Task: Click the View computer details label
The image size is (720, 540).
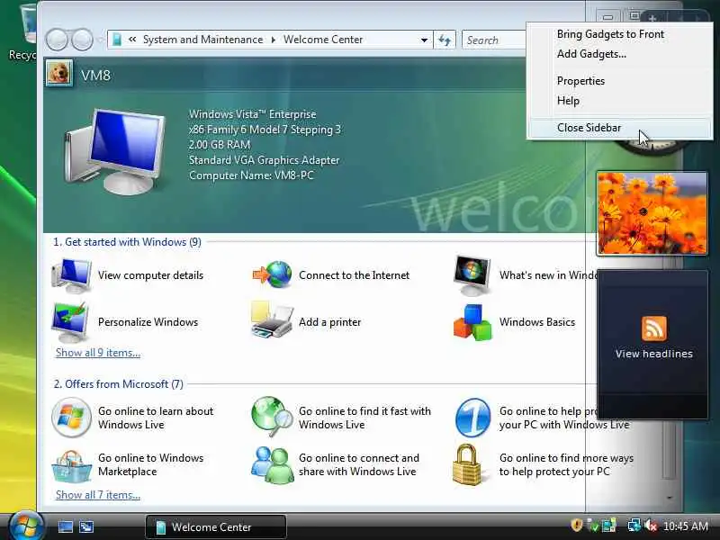Action: [x=150, y=275]
